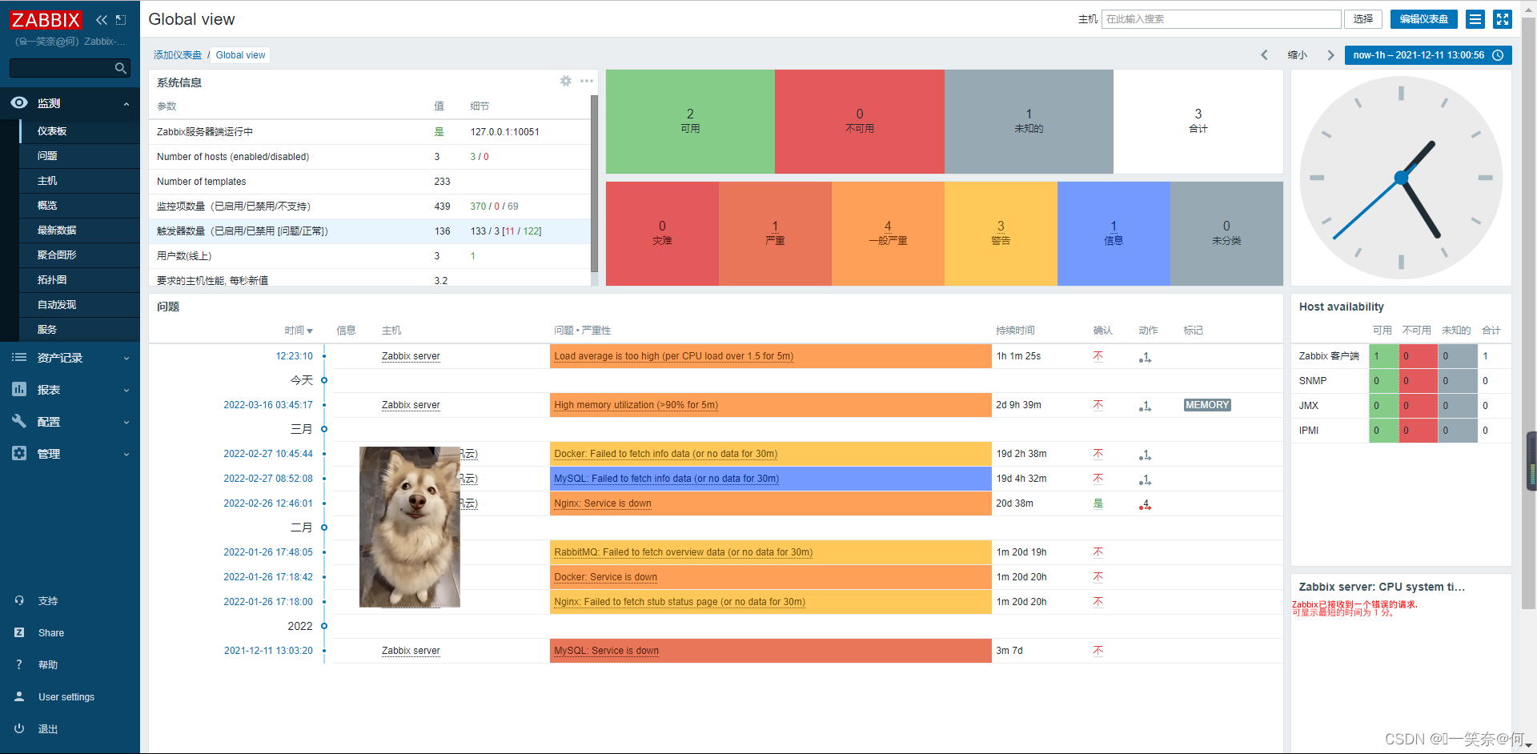Viewport: 1537px width, 754px height.
Task: Click the analog clock widget
Action: tap(1401, 178)
